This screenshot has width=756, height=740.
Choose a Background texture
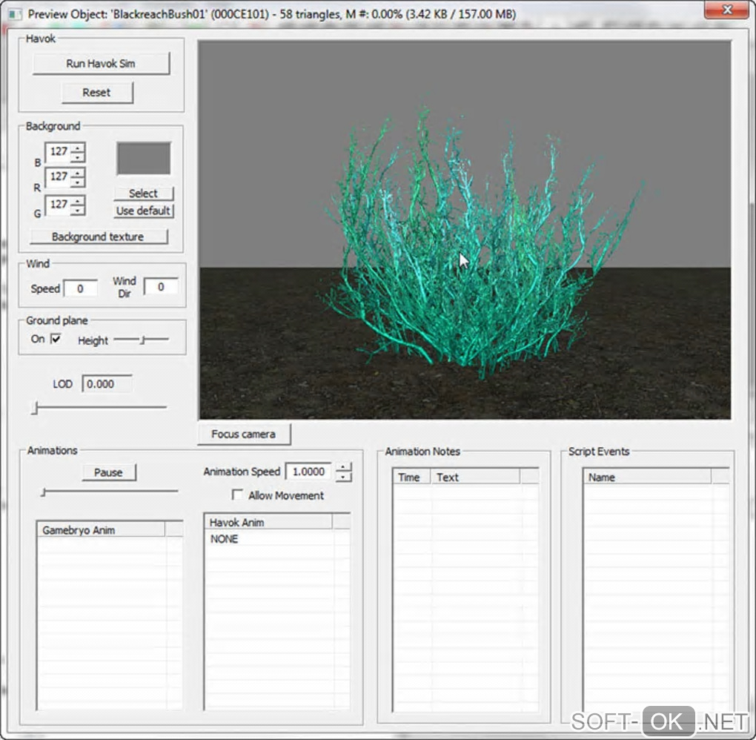(x=99, y=237)
